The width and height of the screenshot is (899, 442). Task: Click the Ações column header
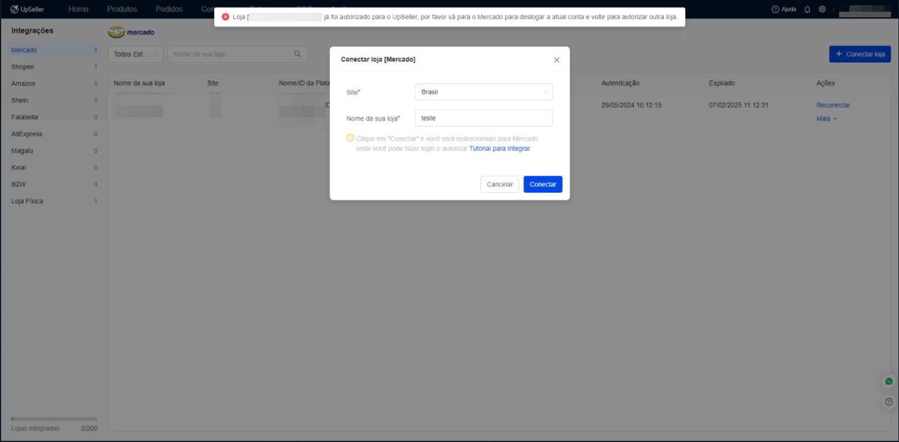pos(826,83)
